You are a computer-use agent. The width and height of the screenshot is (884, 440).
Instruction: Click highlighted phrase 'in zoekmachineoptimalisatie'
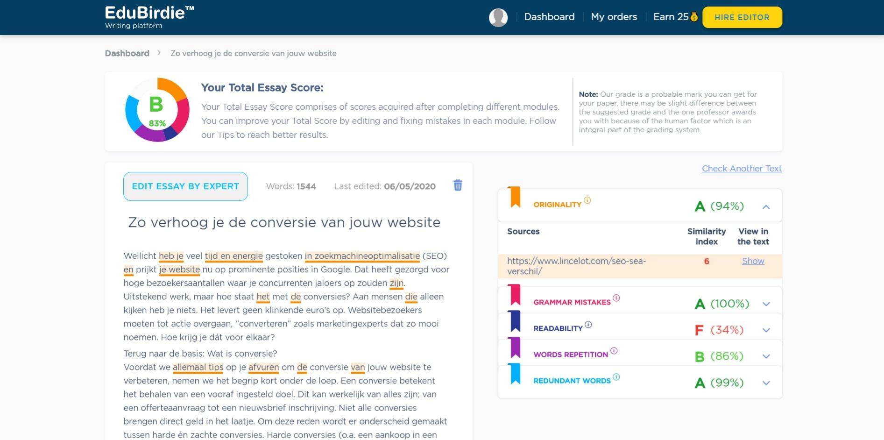coord(362,256)
